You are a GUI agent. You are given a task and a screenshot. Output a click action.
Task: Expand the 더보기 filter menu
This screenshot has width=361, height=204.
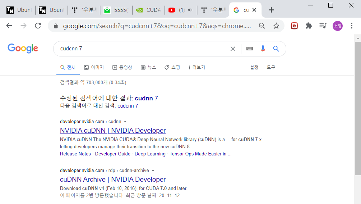pos(196,67)
